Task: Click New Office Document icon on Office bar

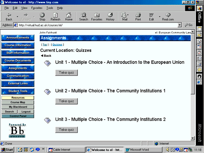Action: point(199,29)
